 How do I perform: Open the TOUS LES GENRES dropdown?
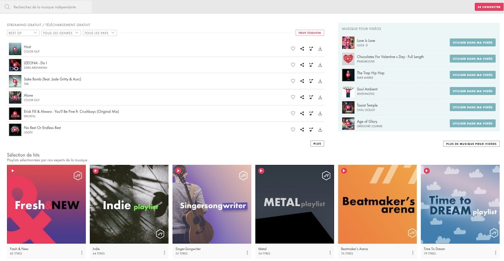(x=61, y=33)
